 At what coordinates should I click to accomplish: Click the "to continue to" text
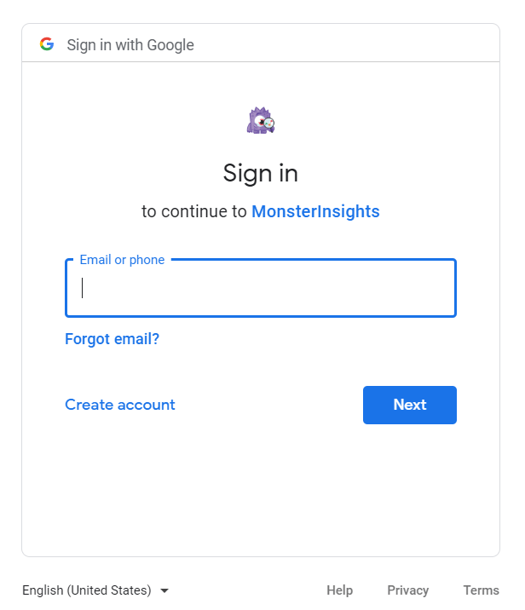tap(193, 211)
